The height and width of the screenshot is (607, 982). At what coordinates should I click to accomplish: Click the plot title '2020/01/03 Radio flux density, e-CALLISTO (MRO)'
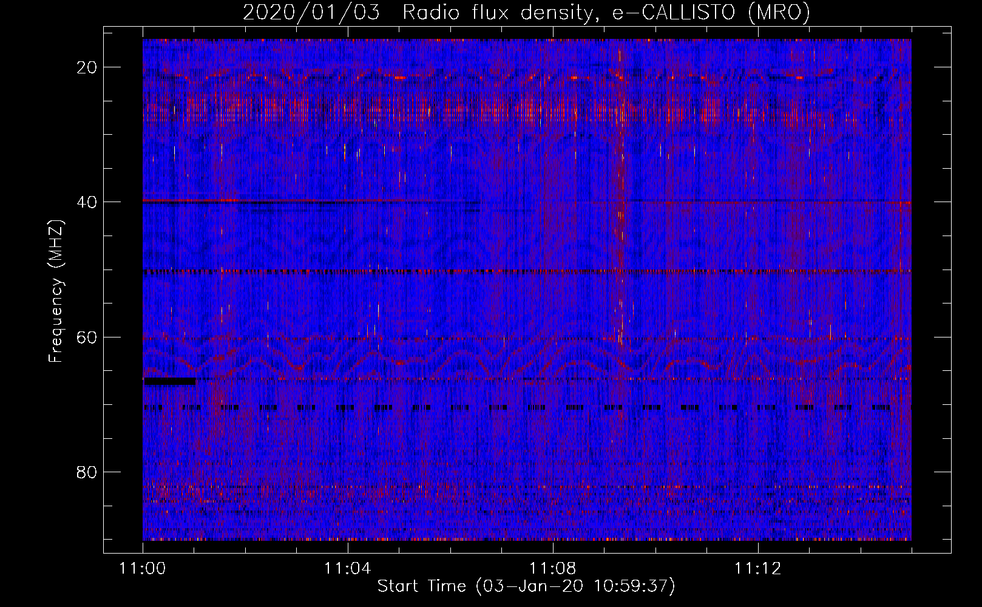[x=526, y=12]
